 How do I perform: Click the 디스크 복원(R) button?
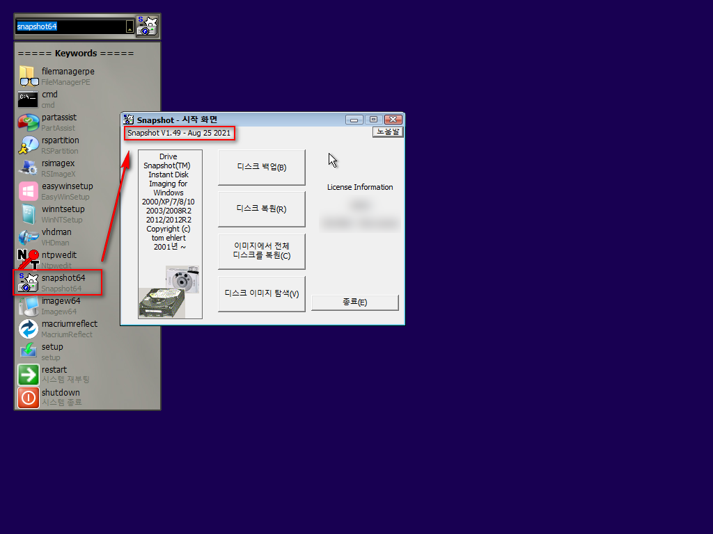click(x=262, y=209)
